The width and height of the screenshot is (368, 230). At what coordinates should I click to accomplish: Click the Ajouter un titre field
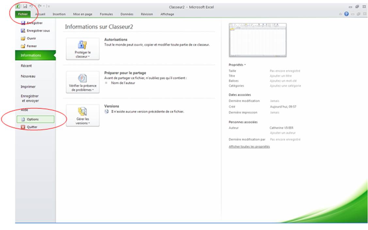click(x=281, y=76)
